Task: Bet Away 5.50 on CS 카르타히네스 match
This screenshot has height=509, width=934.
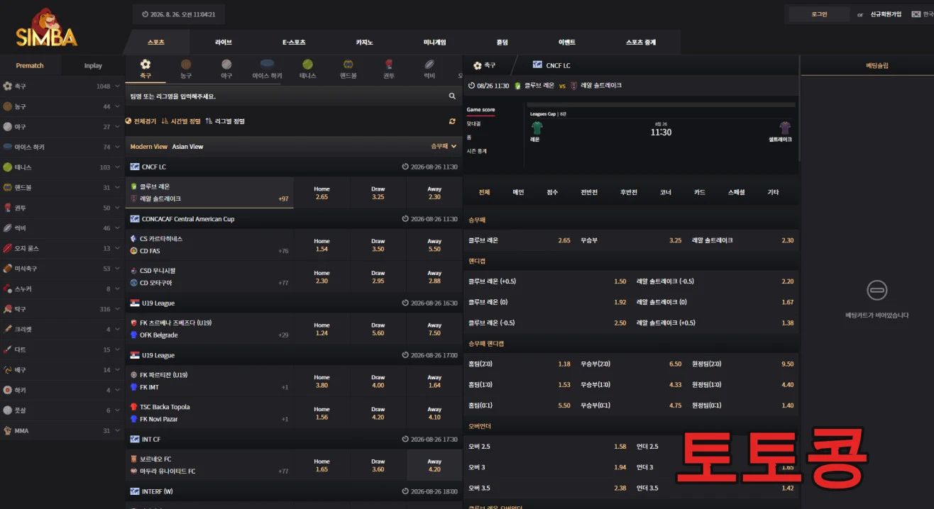Action: click(x=434, y=245)
